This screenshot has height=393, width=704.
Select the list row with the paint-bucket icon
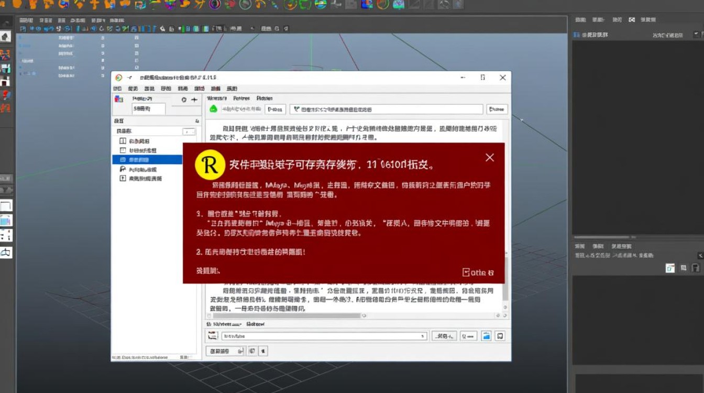click(x=138, y=169)
